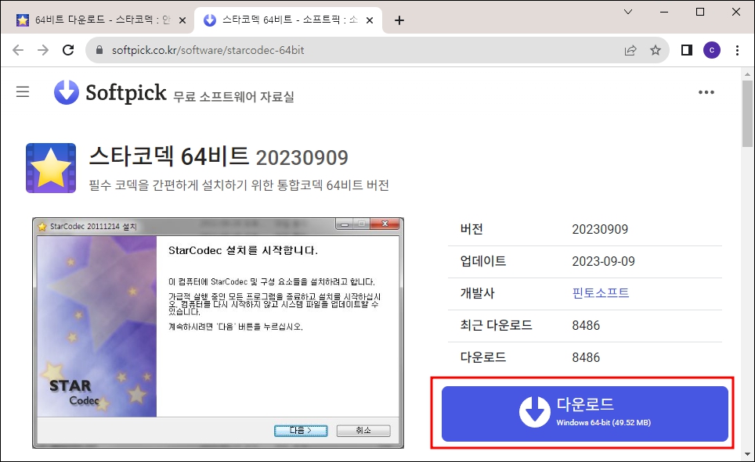
Task: Click the address bar URL
Action: click(208, 50)
